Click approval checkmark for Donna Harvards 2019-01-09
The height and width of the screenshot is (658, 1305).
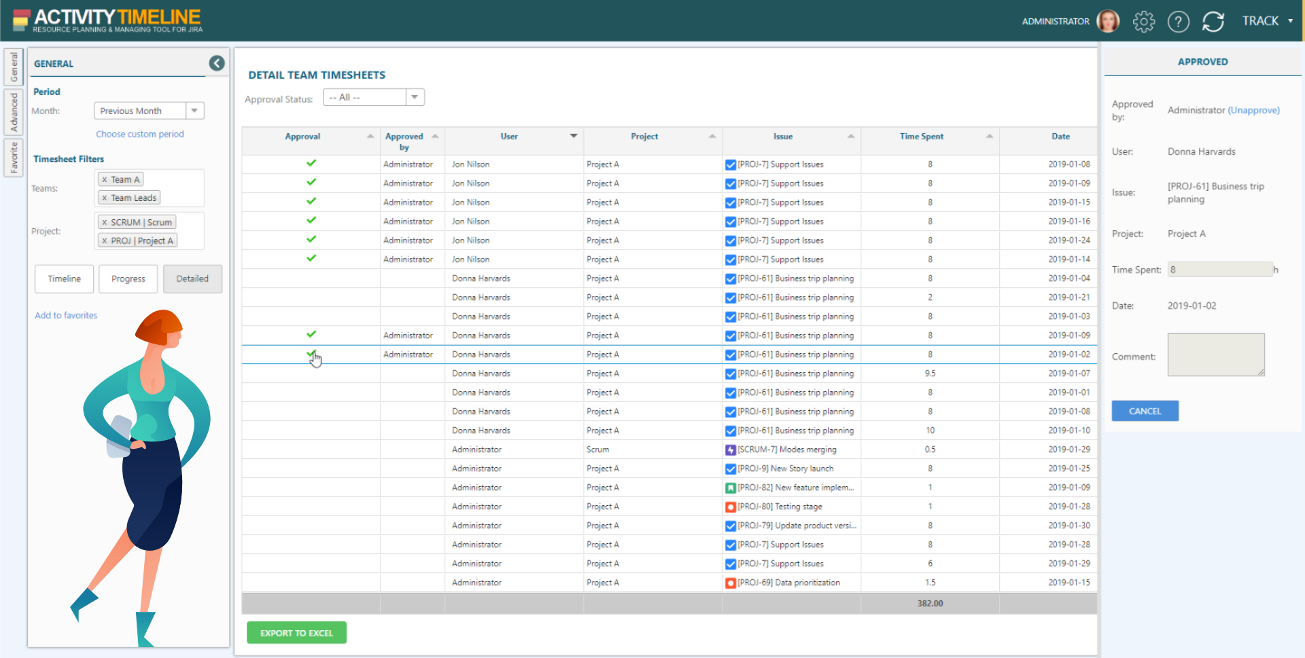pyautogui.click(x=311, y=334)
